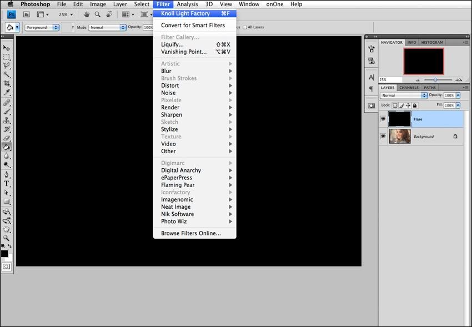Switch to the Histogram tab
472x327 pixels.
[x=432, y=42]
